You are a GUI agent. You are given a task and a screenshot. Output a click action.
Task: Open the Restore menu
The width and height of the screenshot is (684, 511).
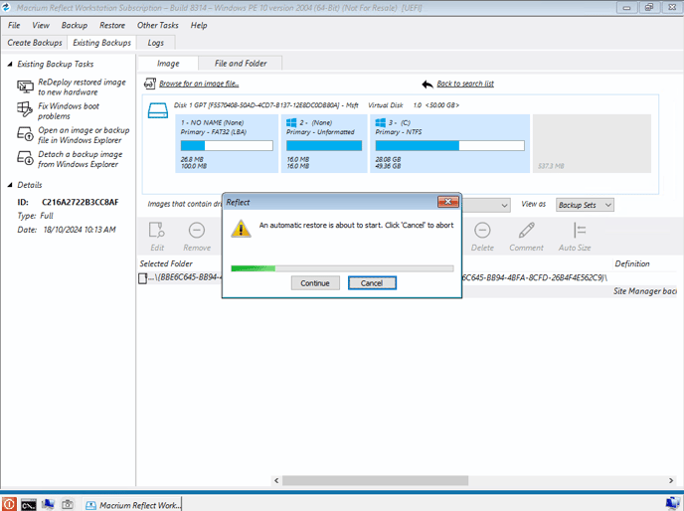tap(112, 25)
